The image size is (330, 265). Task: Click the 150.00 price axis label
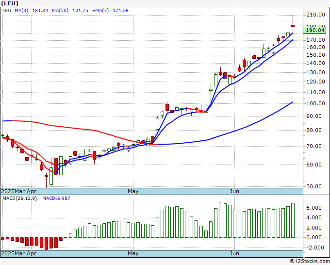315,55
